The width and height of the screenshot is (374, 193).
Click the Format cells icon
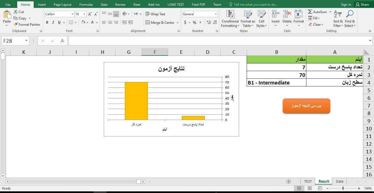[x=298, y=14]
